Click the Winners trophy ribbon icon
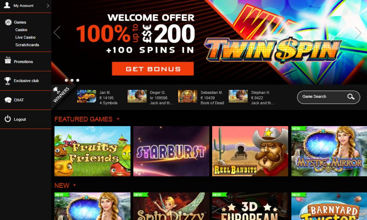This screenshot has width=367, height=220. 57,90
